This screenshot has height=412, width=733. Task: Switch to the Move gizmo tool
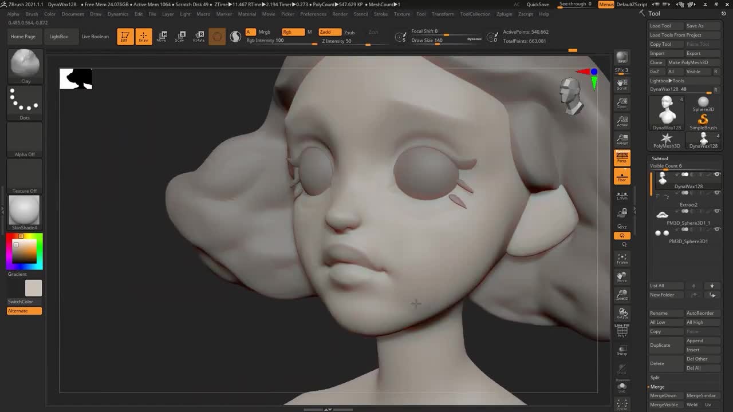pyautogui.click(x=162, y=37)
